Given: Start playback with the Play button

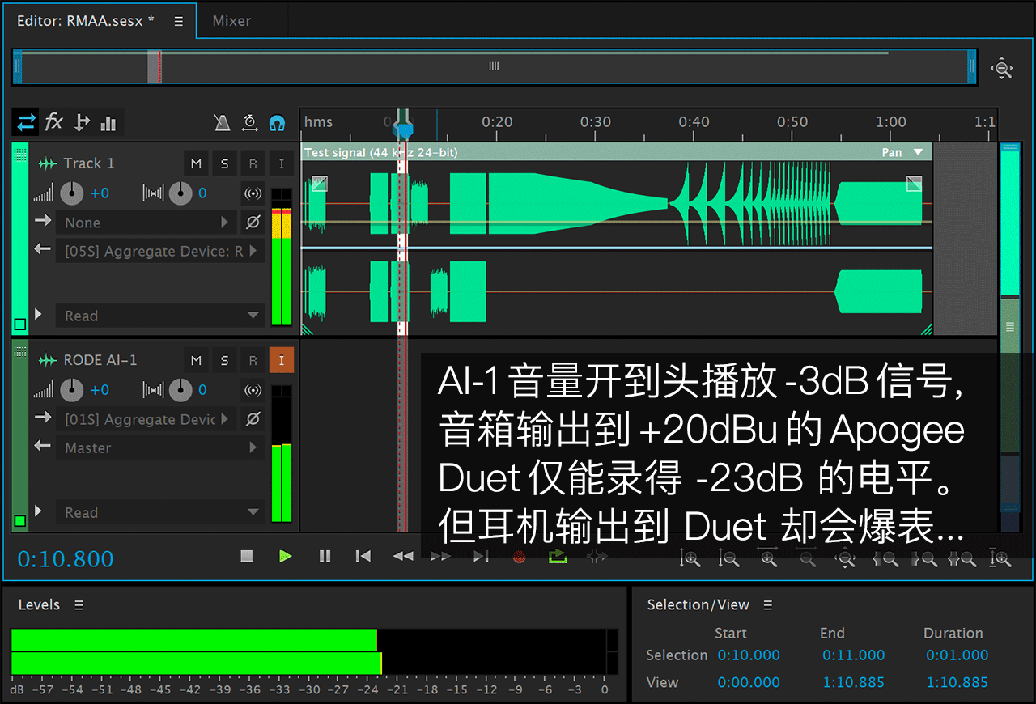Looking at the screenshot, I should point(285,556).
